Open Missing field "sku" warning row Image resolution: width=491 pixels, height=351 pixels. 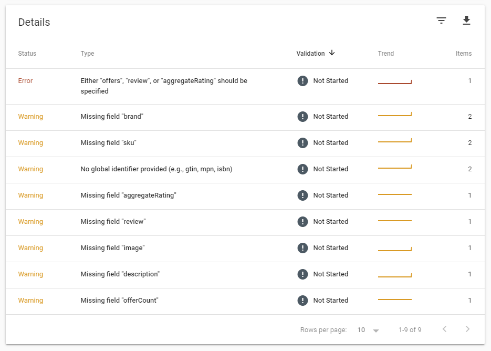pos(109,143)
